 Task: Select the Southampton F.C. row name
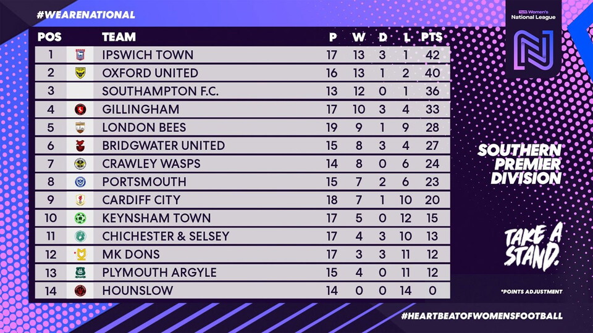coord(161,91)
